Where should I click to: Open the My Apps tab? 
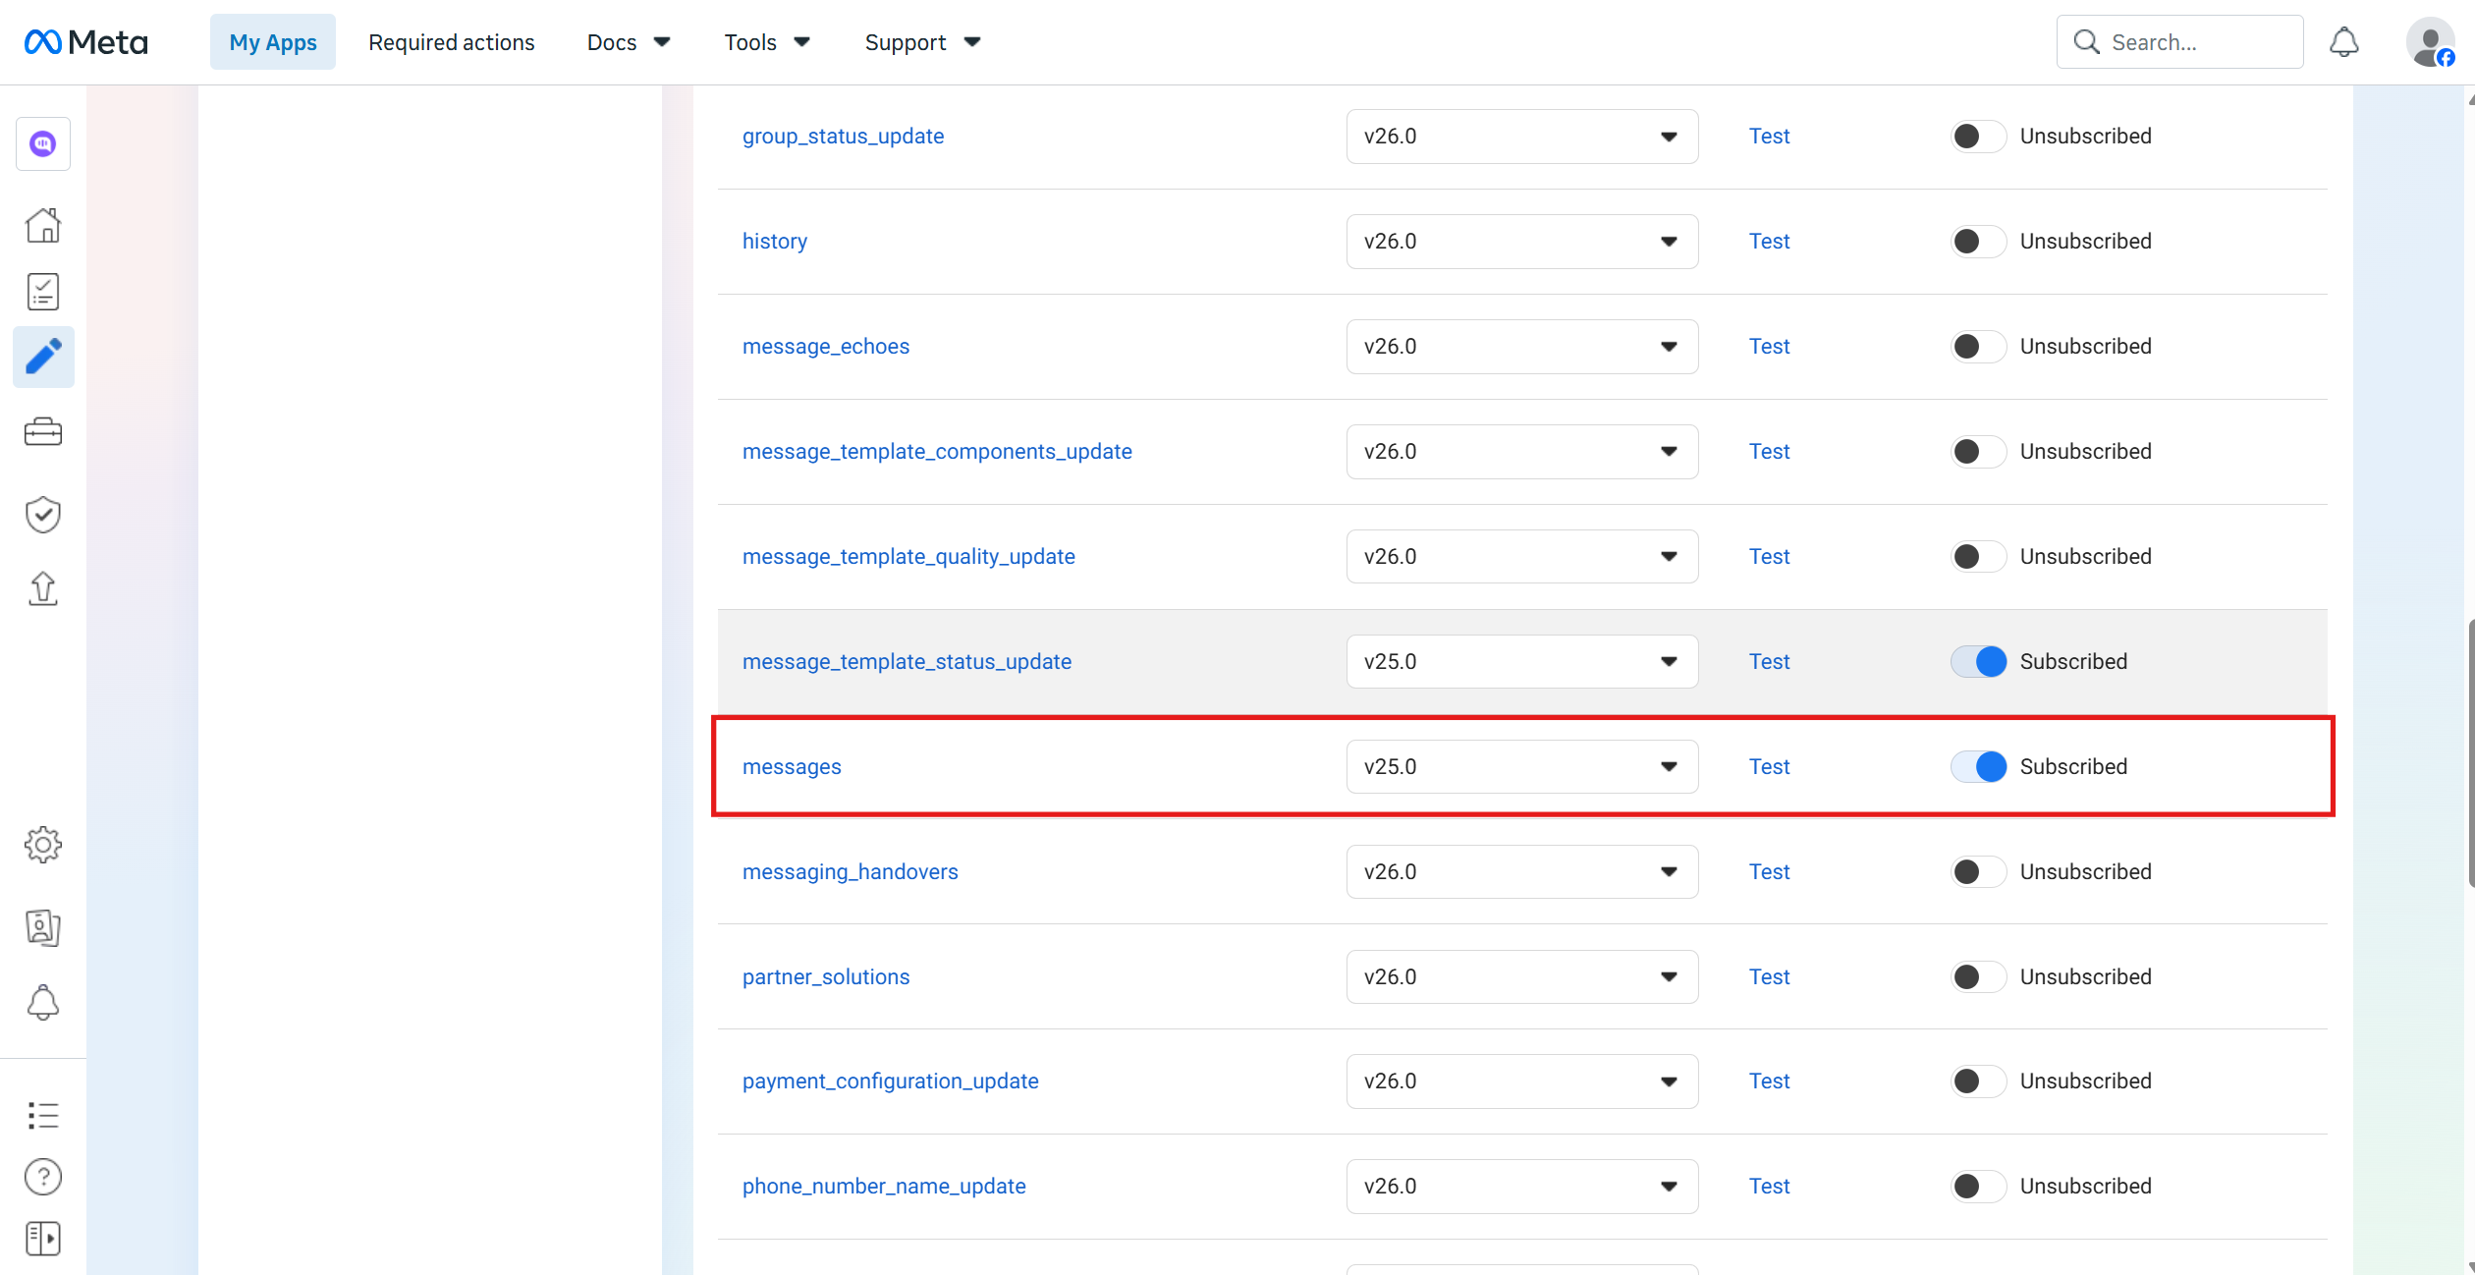(x=273, y=42)
